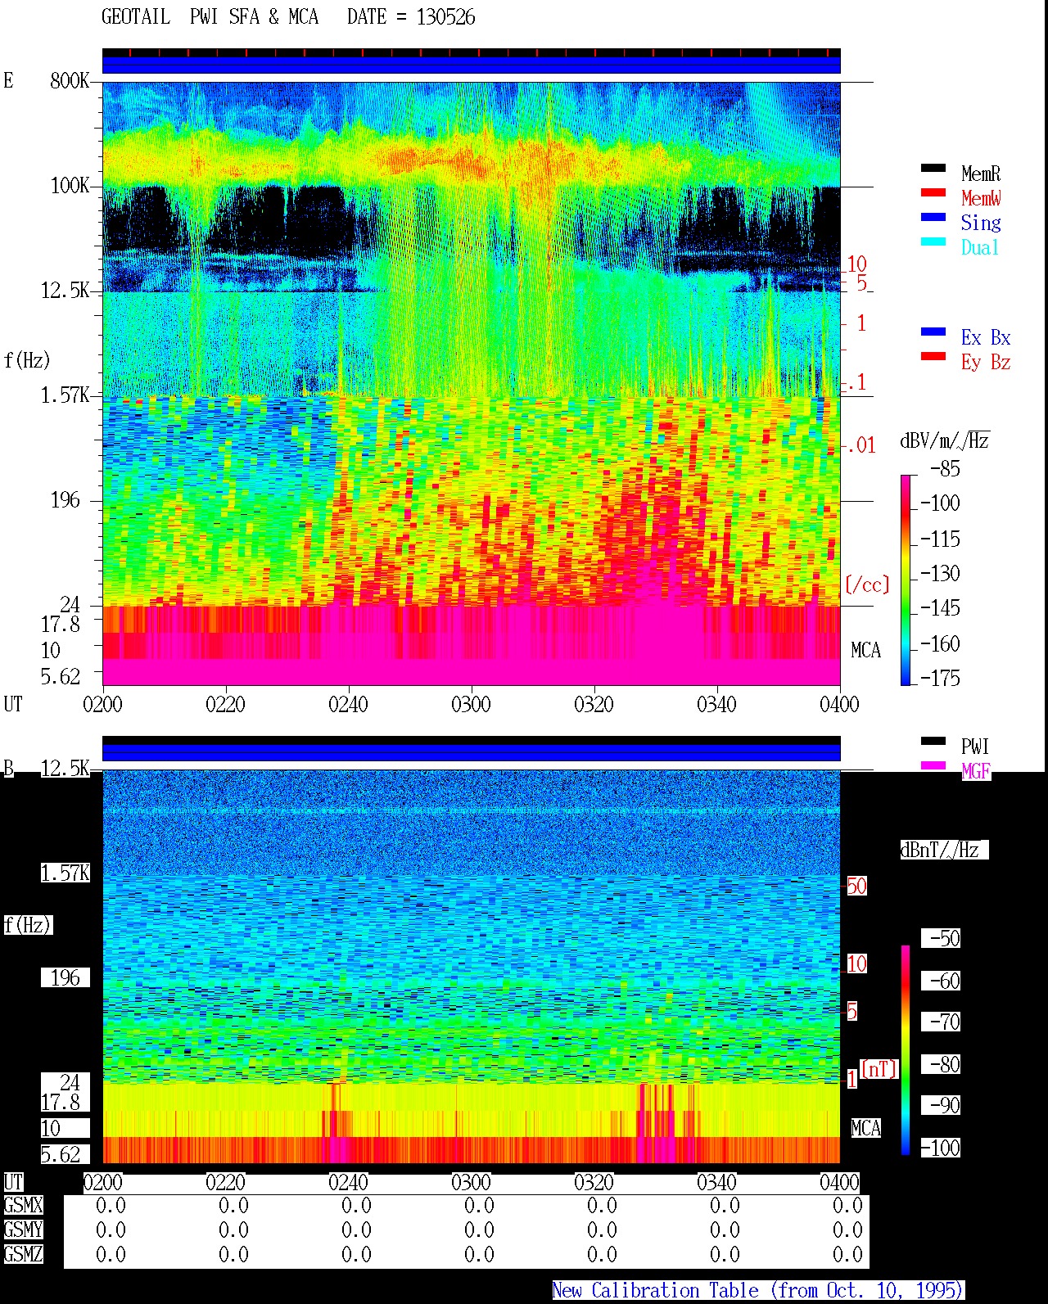Select the MemW legend label

click(981, 198)
